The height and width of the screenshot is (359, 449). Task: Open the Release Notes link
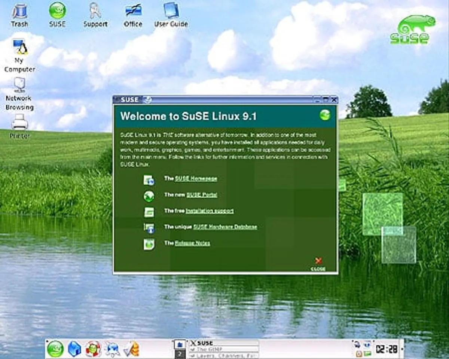pyautogui.click(x=192, y=243)
